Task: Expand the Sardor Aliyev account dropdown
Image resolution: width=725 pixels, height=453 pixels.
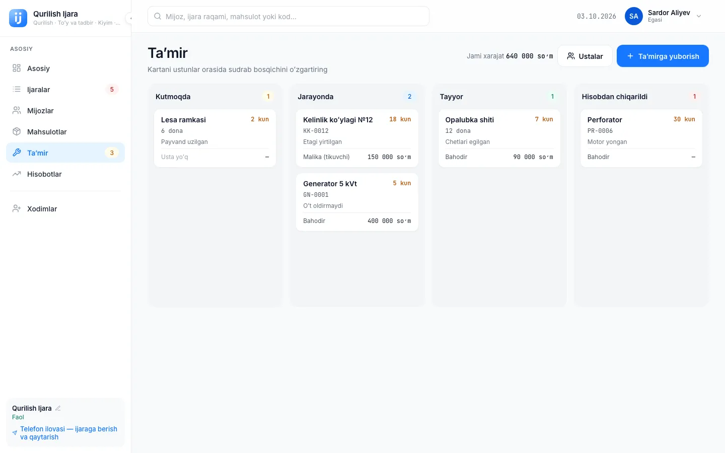Action: (699, 16)
